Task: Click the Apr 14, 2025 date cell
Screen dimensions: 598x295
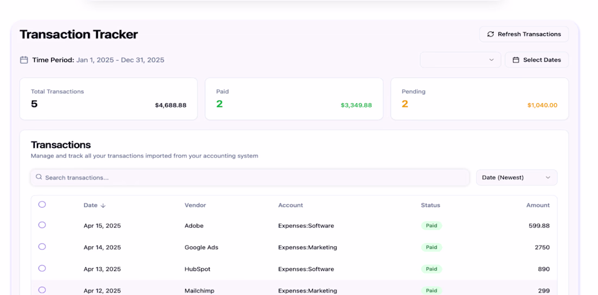Action: tap(102, 247)
